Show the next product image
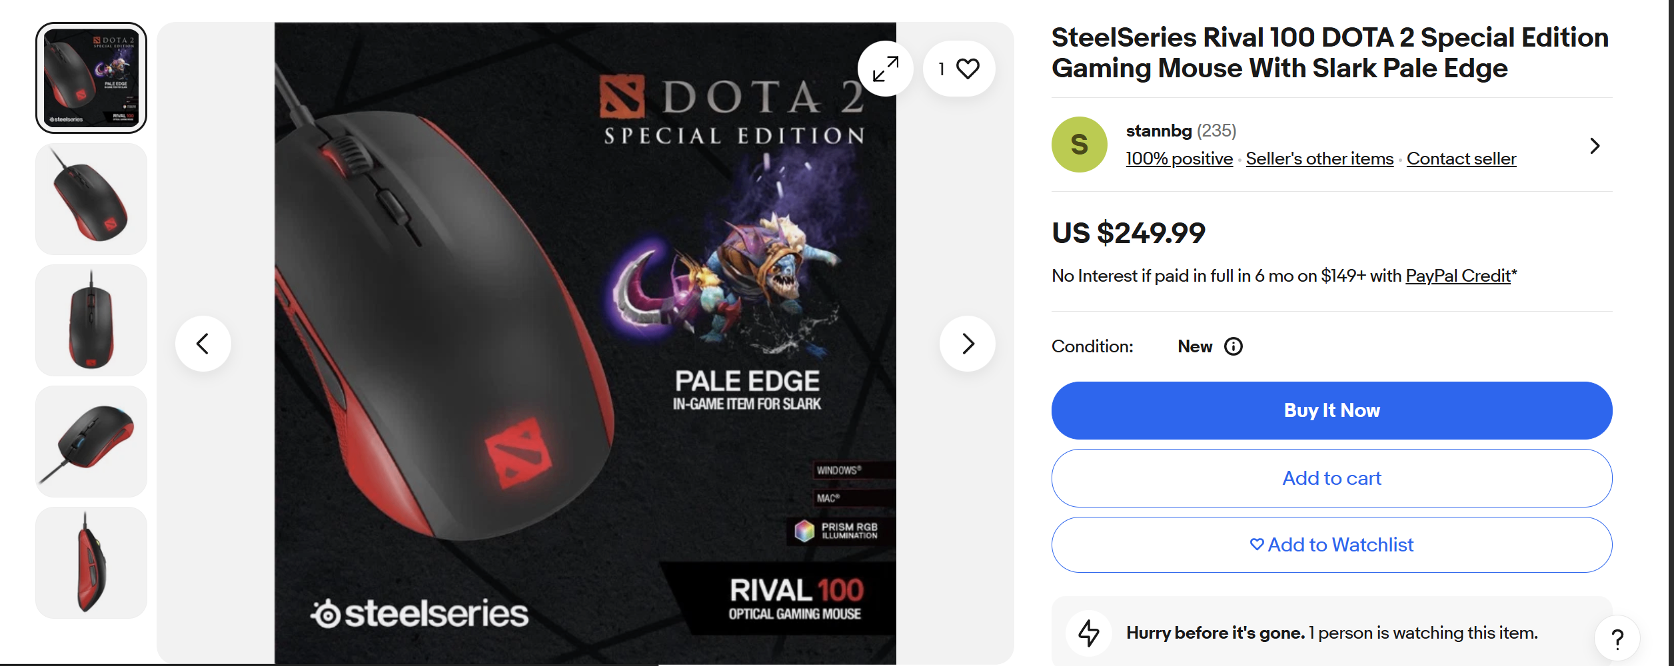Viewport: 1674px width, 666px height. coord(968,344)
